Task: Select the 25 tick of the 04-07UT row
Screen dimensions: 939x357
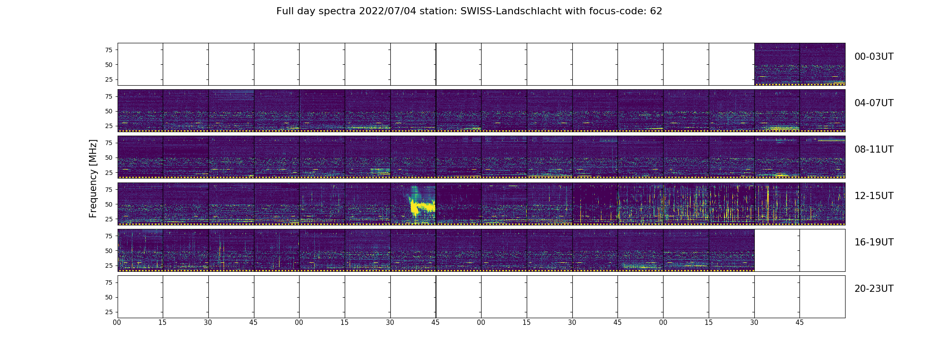Action: [108, 126]
